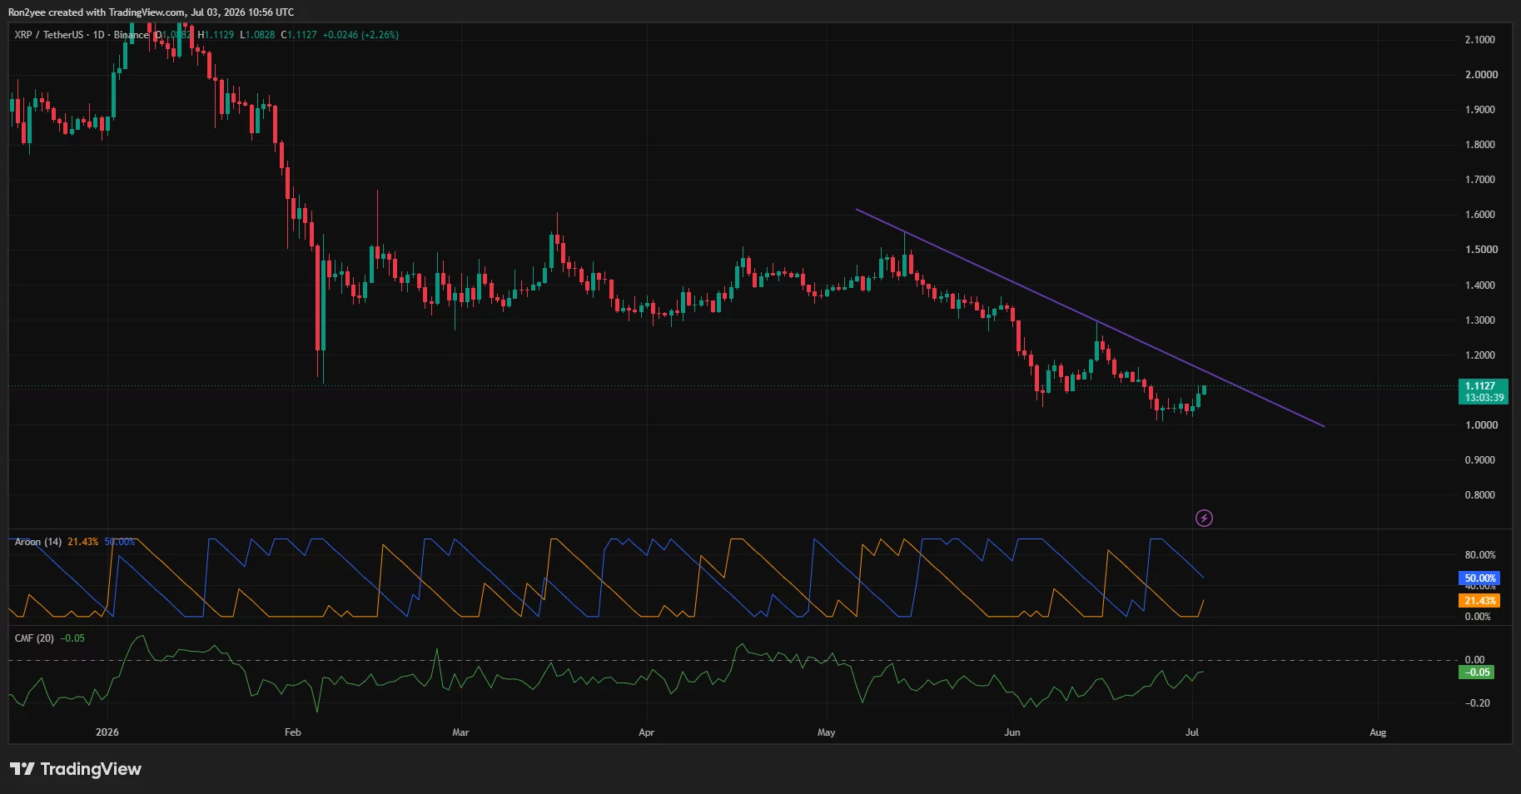Click the 0.8000 price axis label
Viewport: 1521px width, 794px height.
(1480, 495)
